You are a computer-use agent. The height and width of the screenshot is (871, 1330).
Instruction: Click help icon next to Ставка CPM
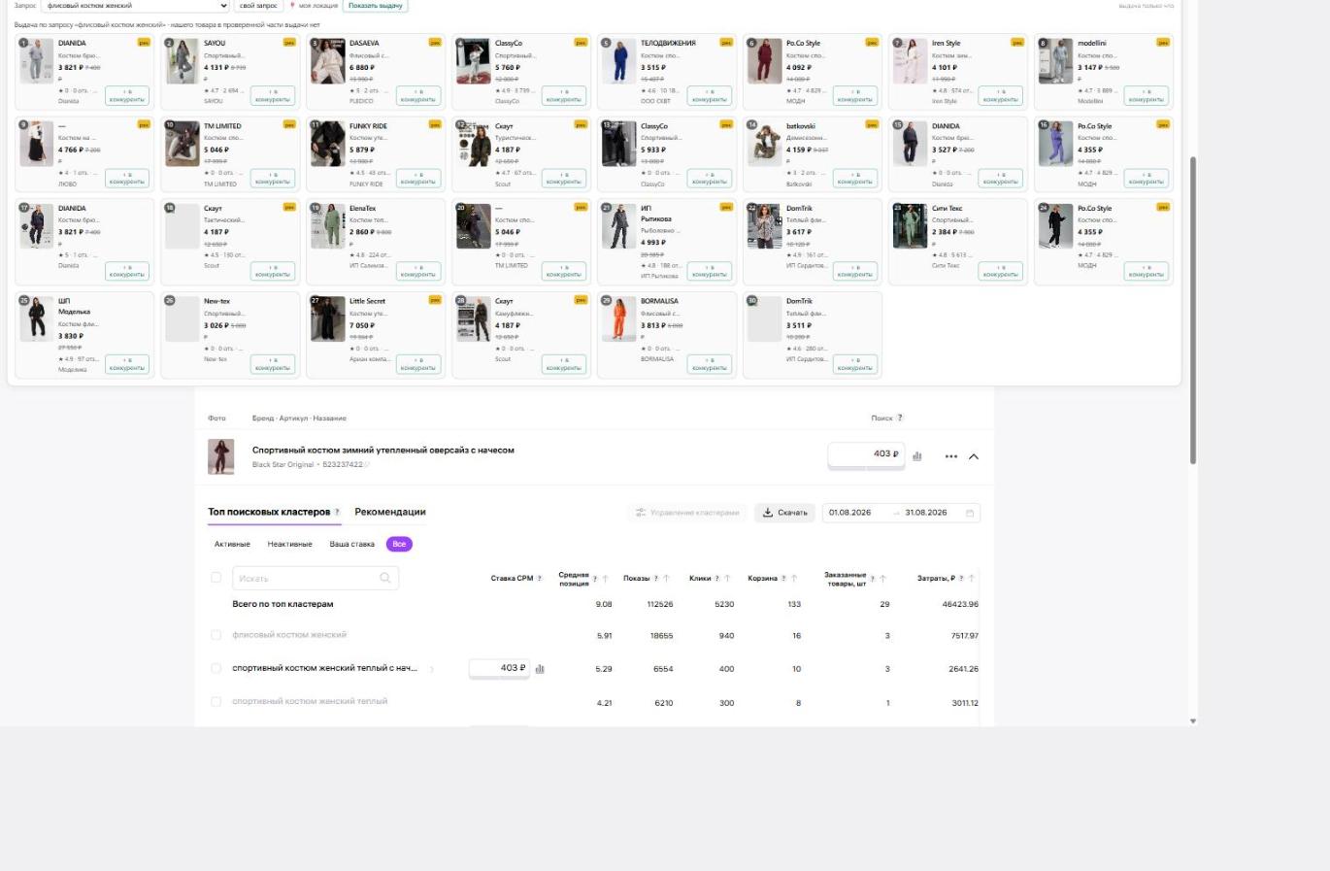click(540, 578)
